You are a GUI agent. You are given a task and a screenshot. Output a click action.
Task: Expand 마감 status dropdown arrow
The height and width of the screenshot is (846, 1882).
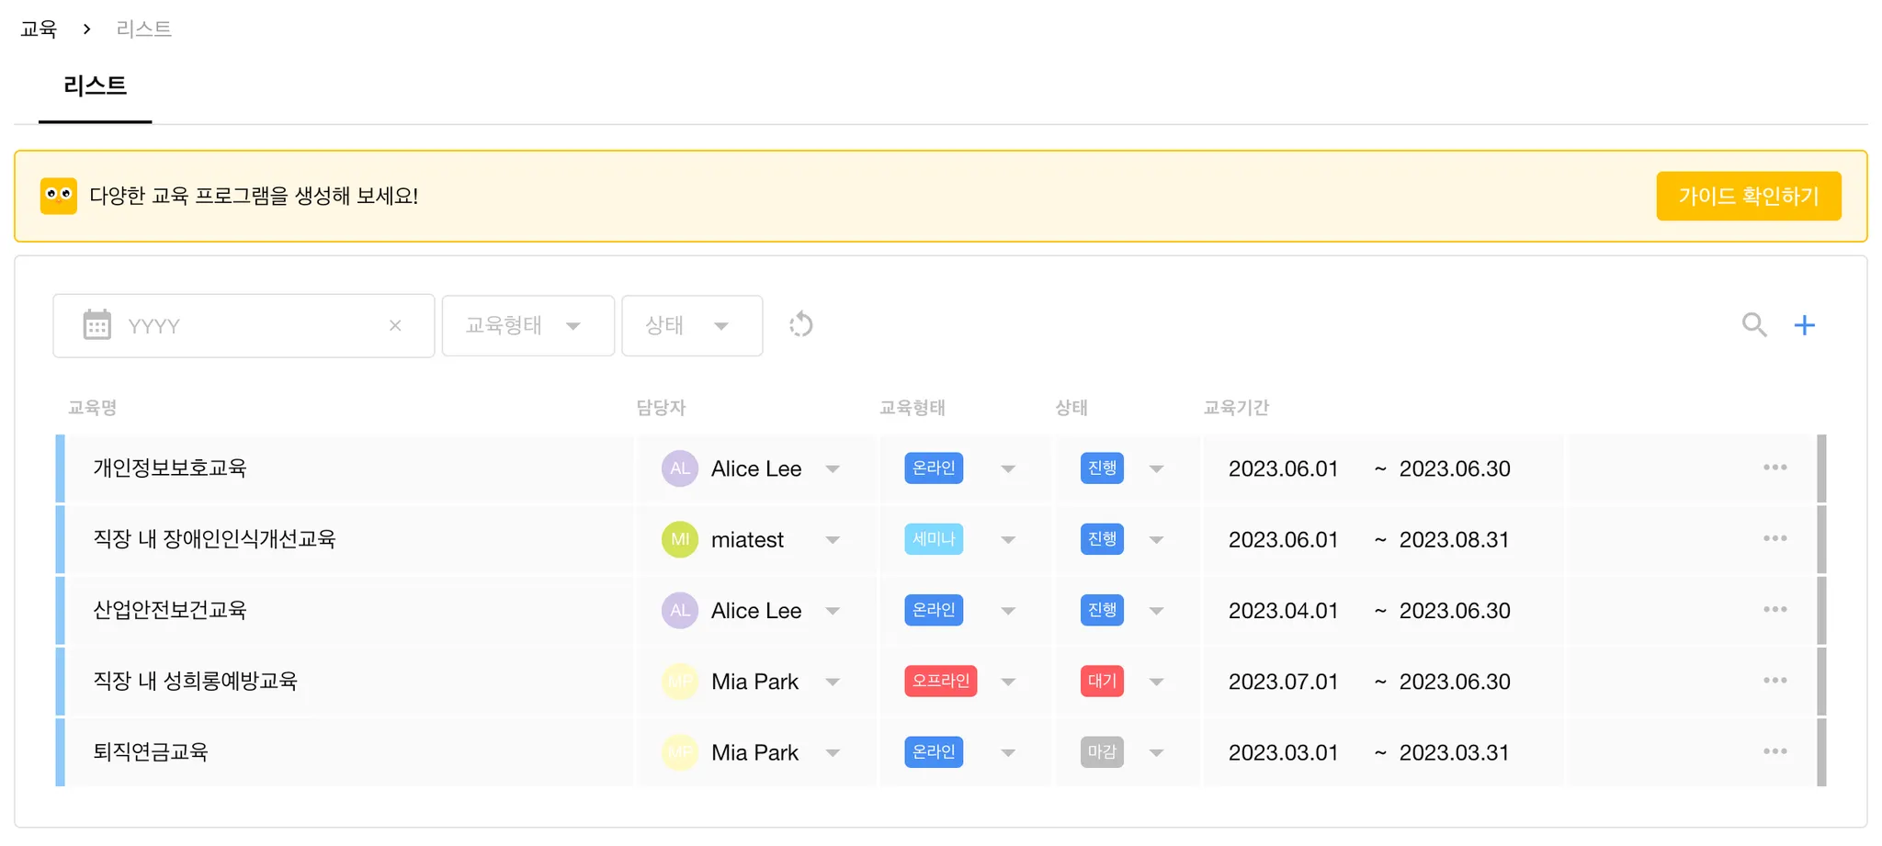point(1157,752)
